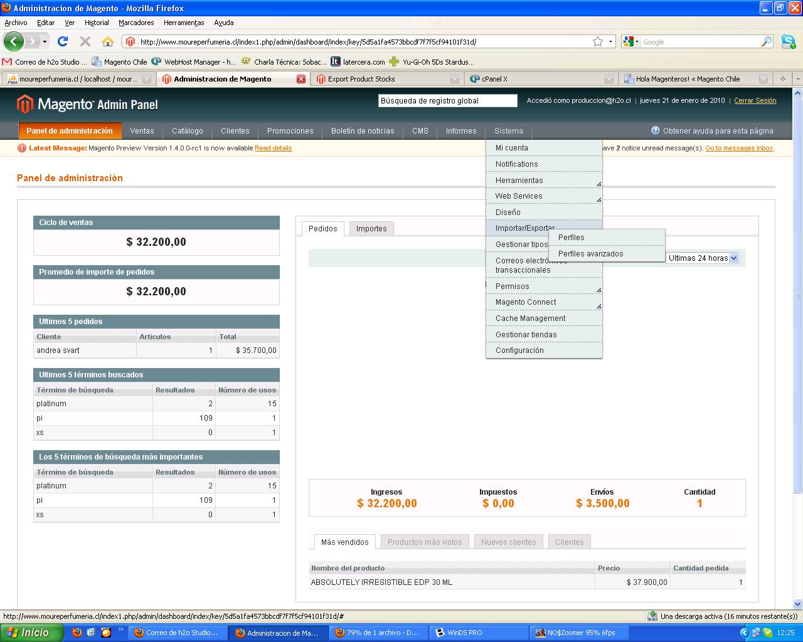Click the Skype icon in navigation toolbar
The image size is (803, 642).
click(788, 41)
